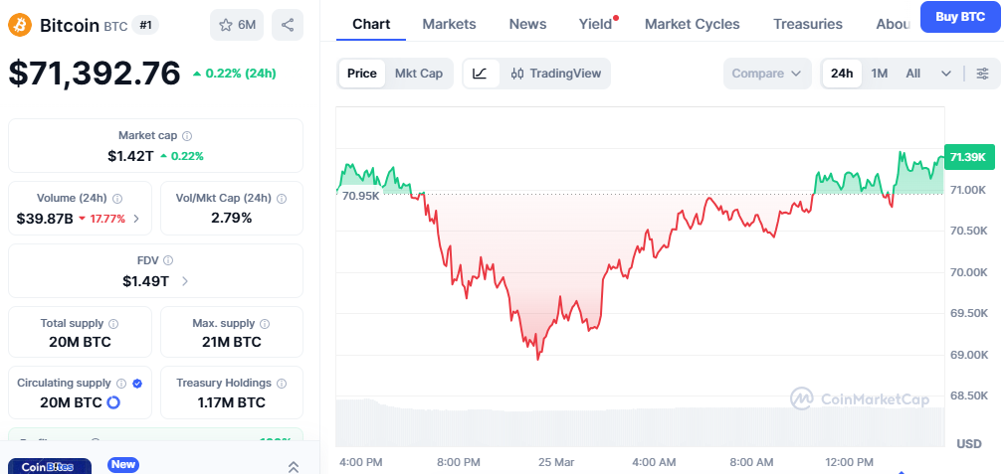Open the Compare dropdown
Viewport: 1004px width, 474px height.
[x=767, y=74]
